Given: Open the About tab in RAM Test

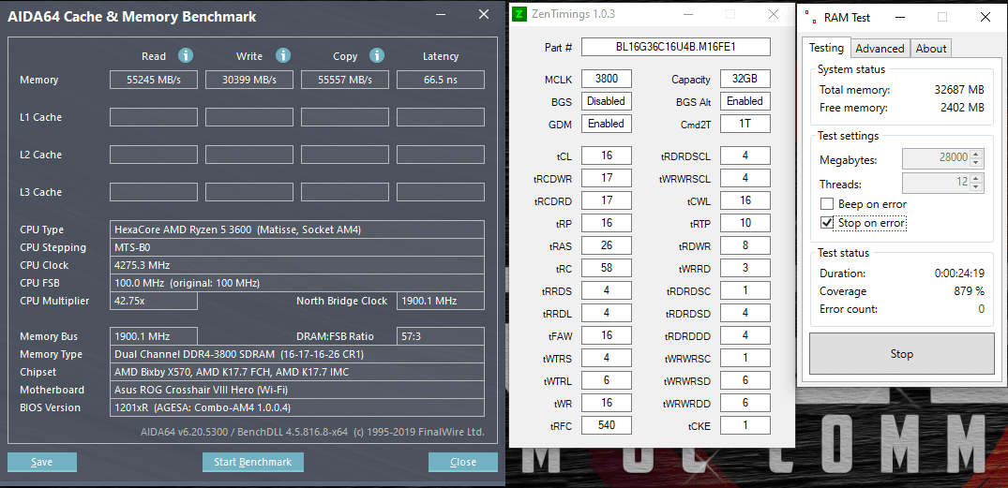Looking at the screenshot, I should [931, 49].
